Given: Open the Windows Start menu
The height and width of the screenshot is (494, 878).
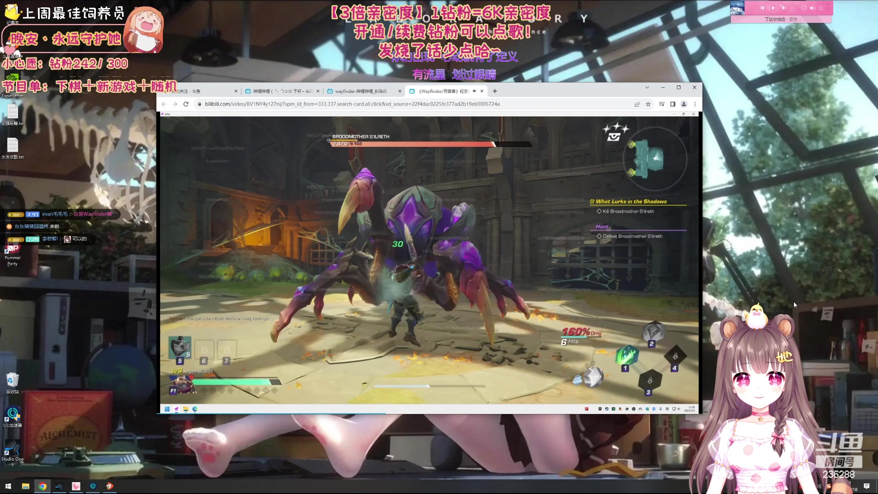Looking at the screenshot, I should coord(8,486).
